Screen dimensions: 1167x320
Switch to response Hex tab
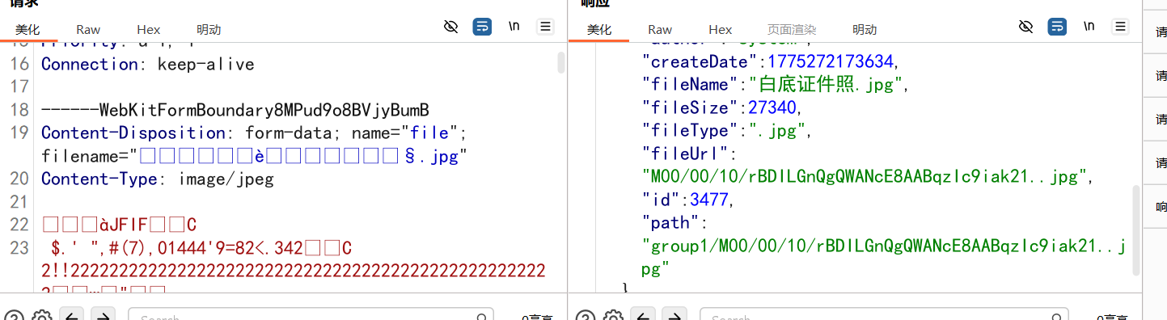[721, 30]
